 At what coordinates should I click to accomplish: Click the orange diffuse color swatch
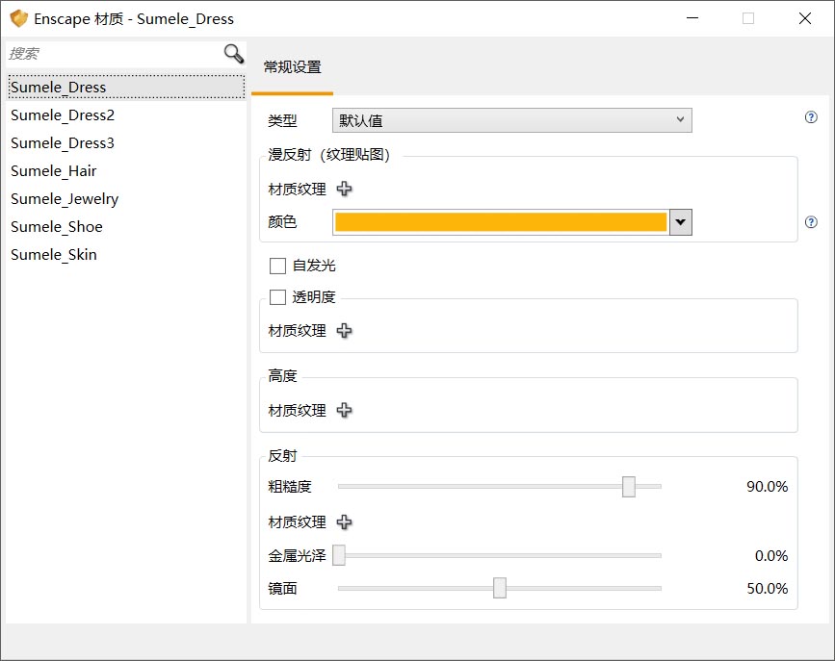[500, 222]
